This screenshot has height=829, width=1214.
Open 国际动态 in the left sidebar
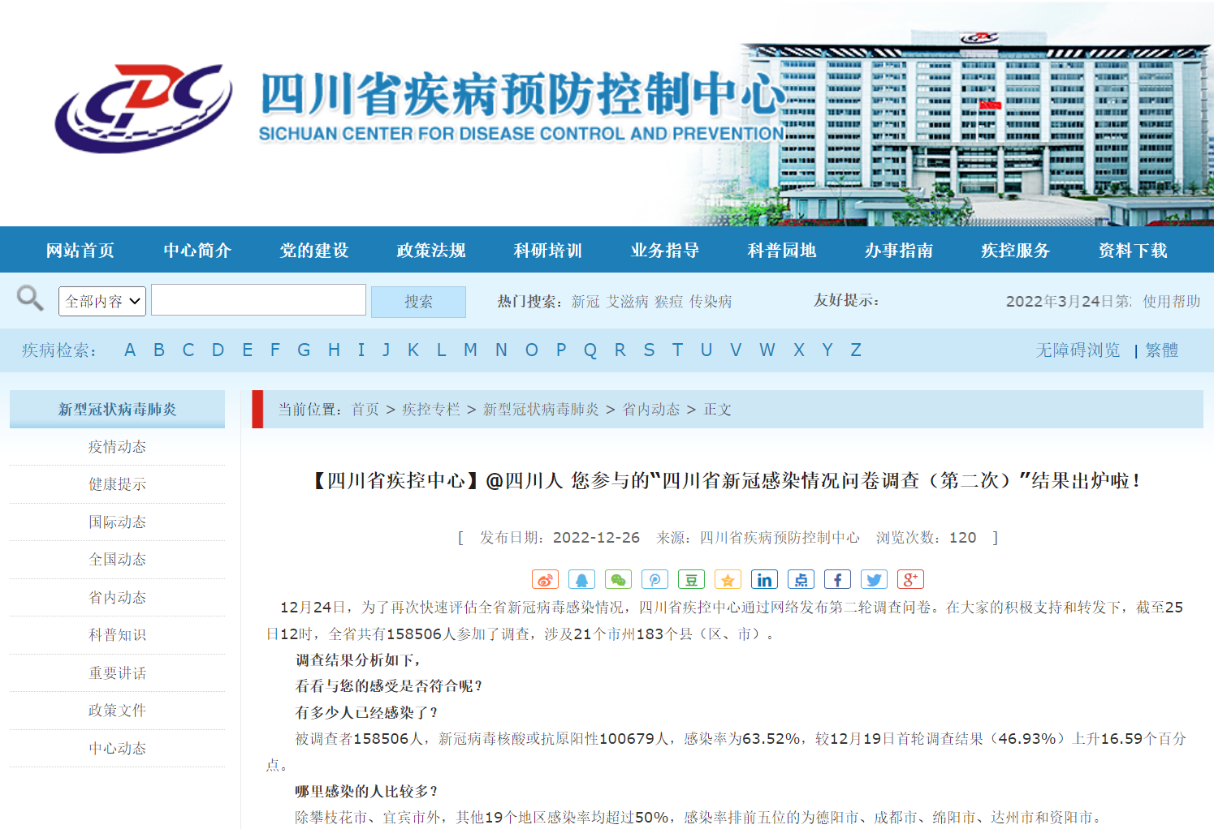pos(117,522)
